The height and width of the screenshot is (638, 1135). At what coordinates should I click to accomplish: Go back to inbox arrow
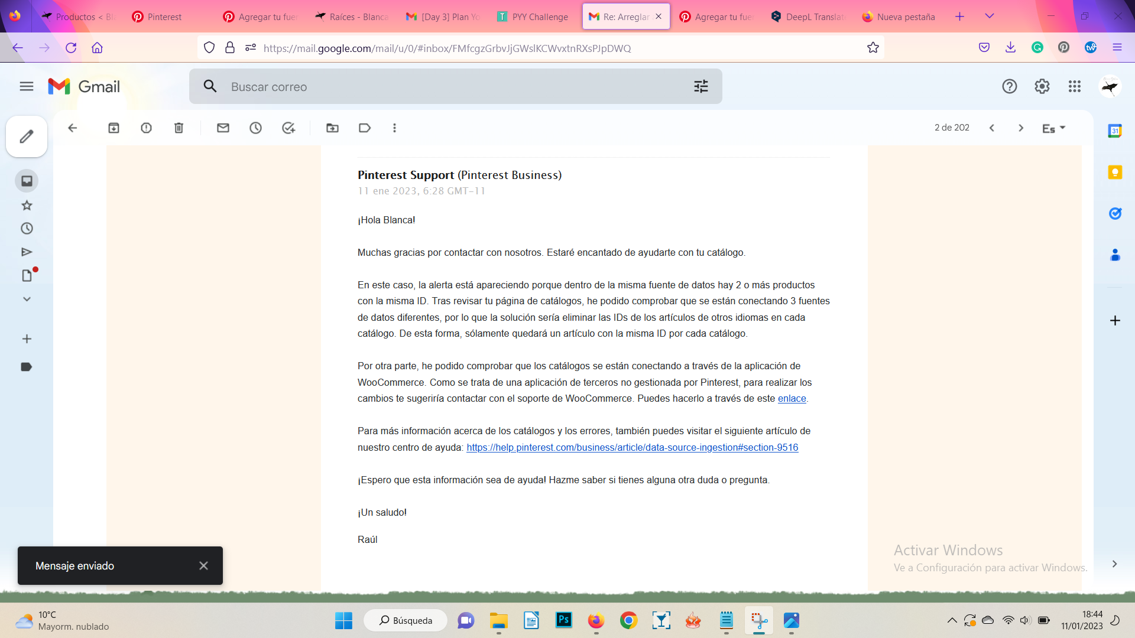[x=73, y=128]
